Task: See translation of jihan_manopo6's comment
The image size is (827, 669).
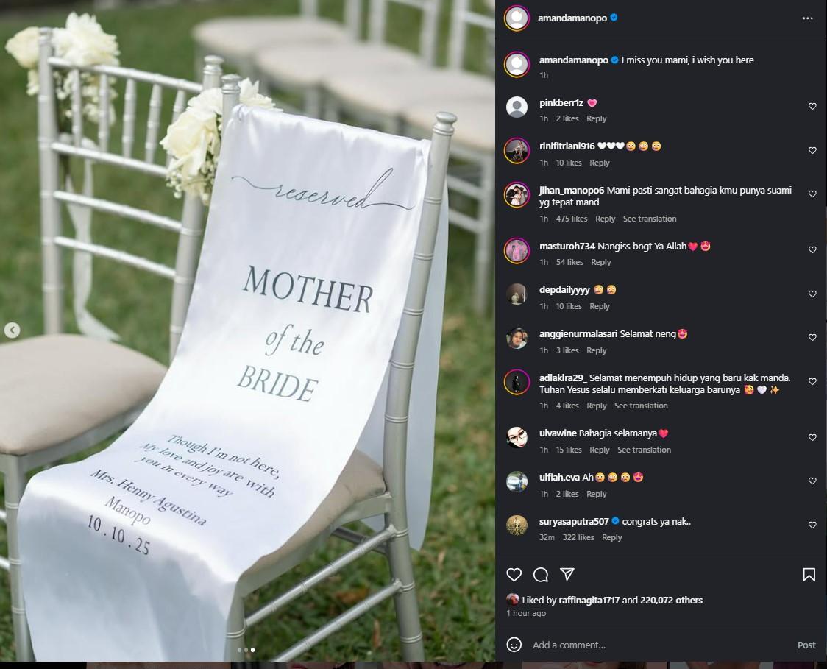Action: tap(649, 219)
